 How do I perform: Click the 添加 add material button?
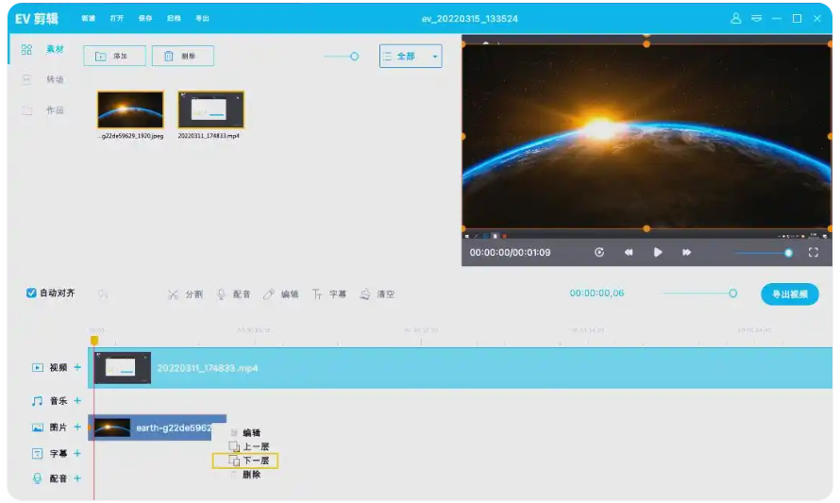[x=114, y=57]
